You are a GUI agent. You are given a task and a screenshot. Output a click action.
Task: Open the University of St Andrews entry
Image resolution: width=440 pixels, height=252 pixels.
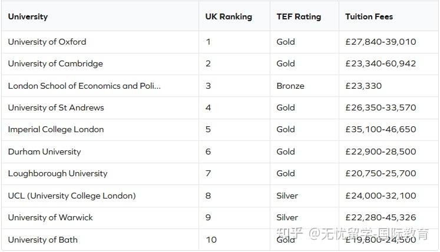pos(56,107)
